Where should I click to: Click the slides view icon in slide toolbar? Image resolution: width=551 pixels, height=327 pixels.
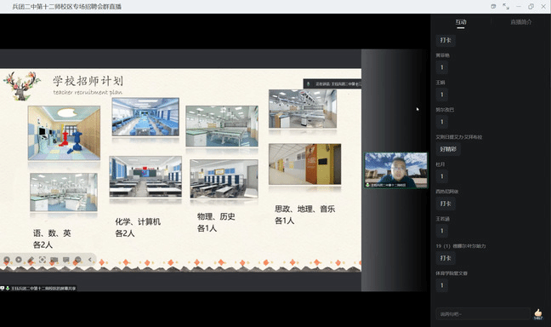pyautogui.click(x=54, y=260)
